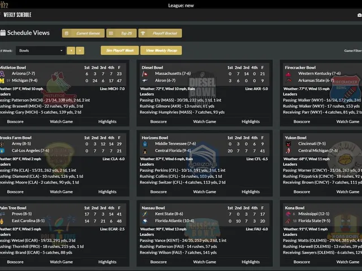Open Boxscore for Yukon Bowl
Viewport: 362px width, 271px height.
[x=301, y=192]
